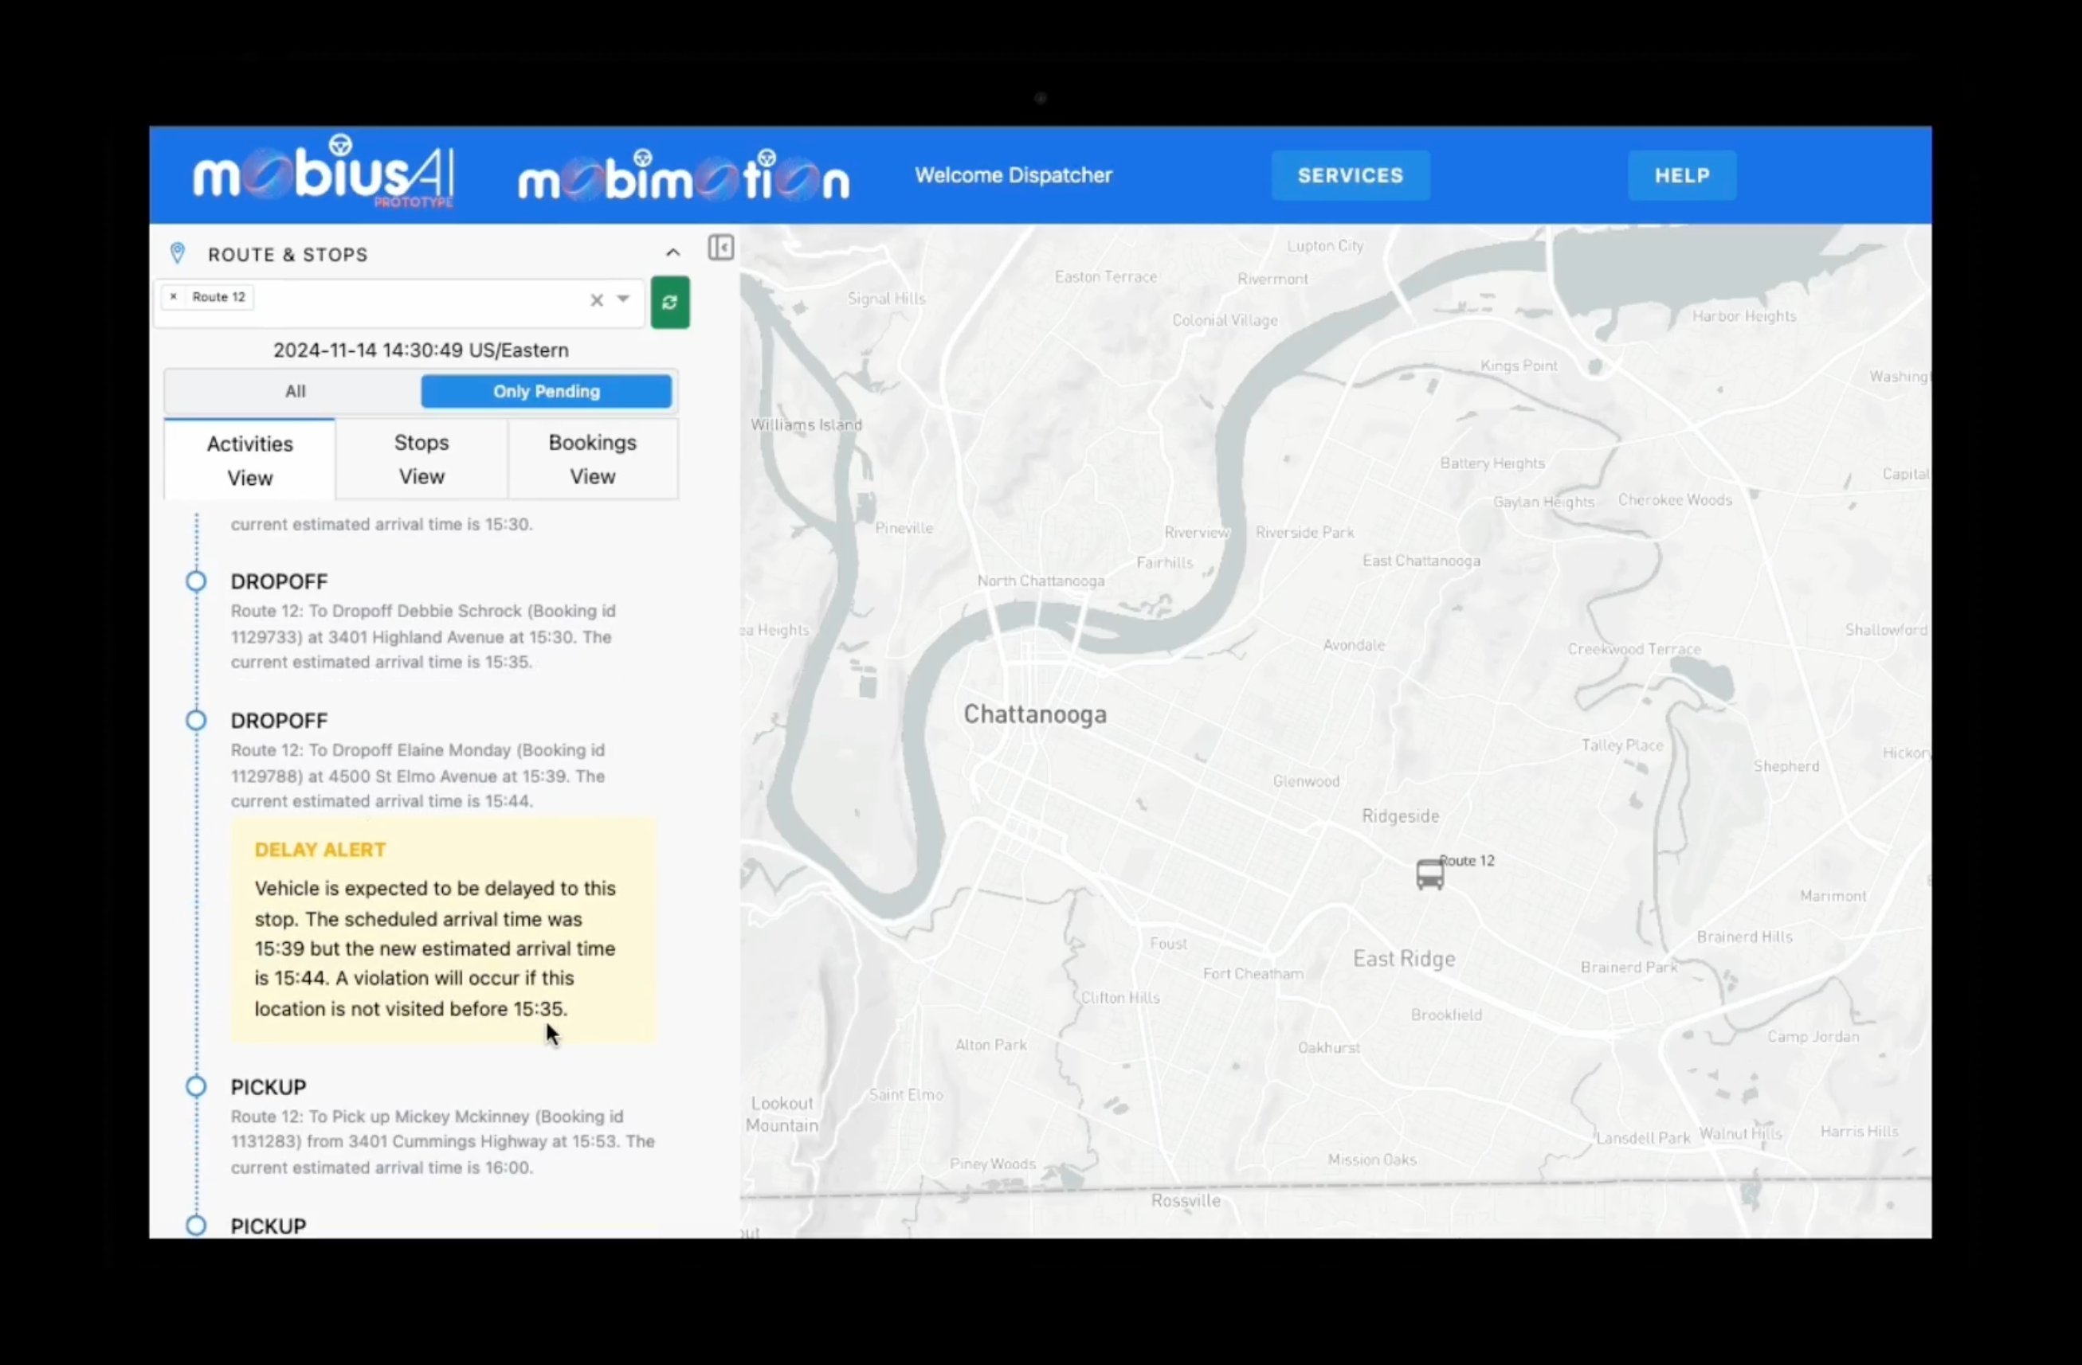Switch to the Stops View tab
This screenshot has width=2082, height=1365.
[421, 460]
